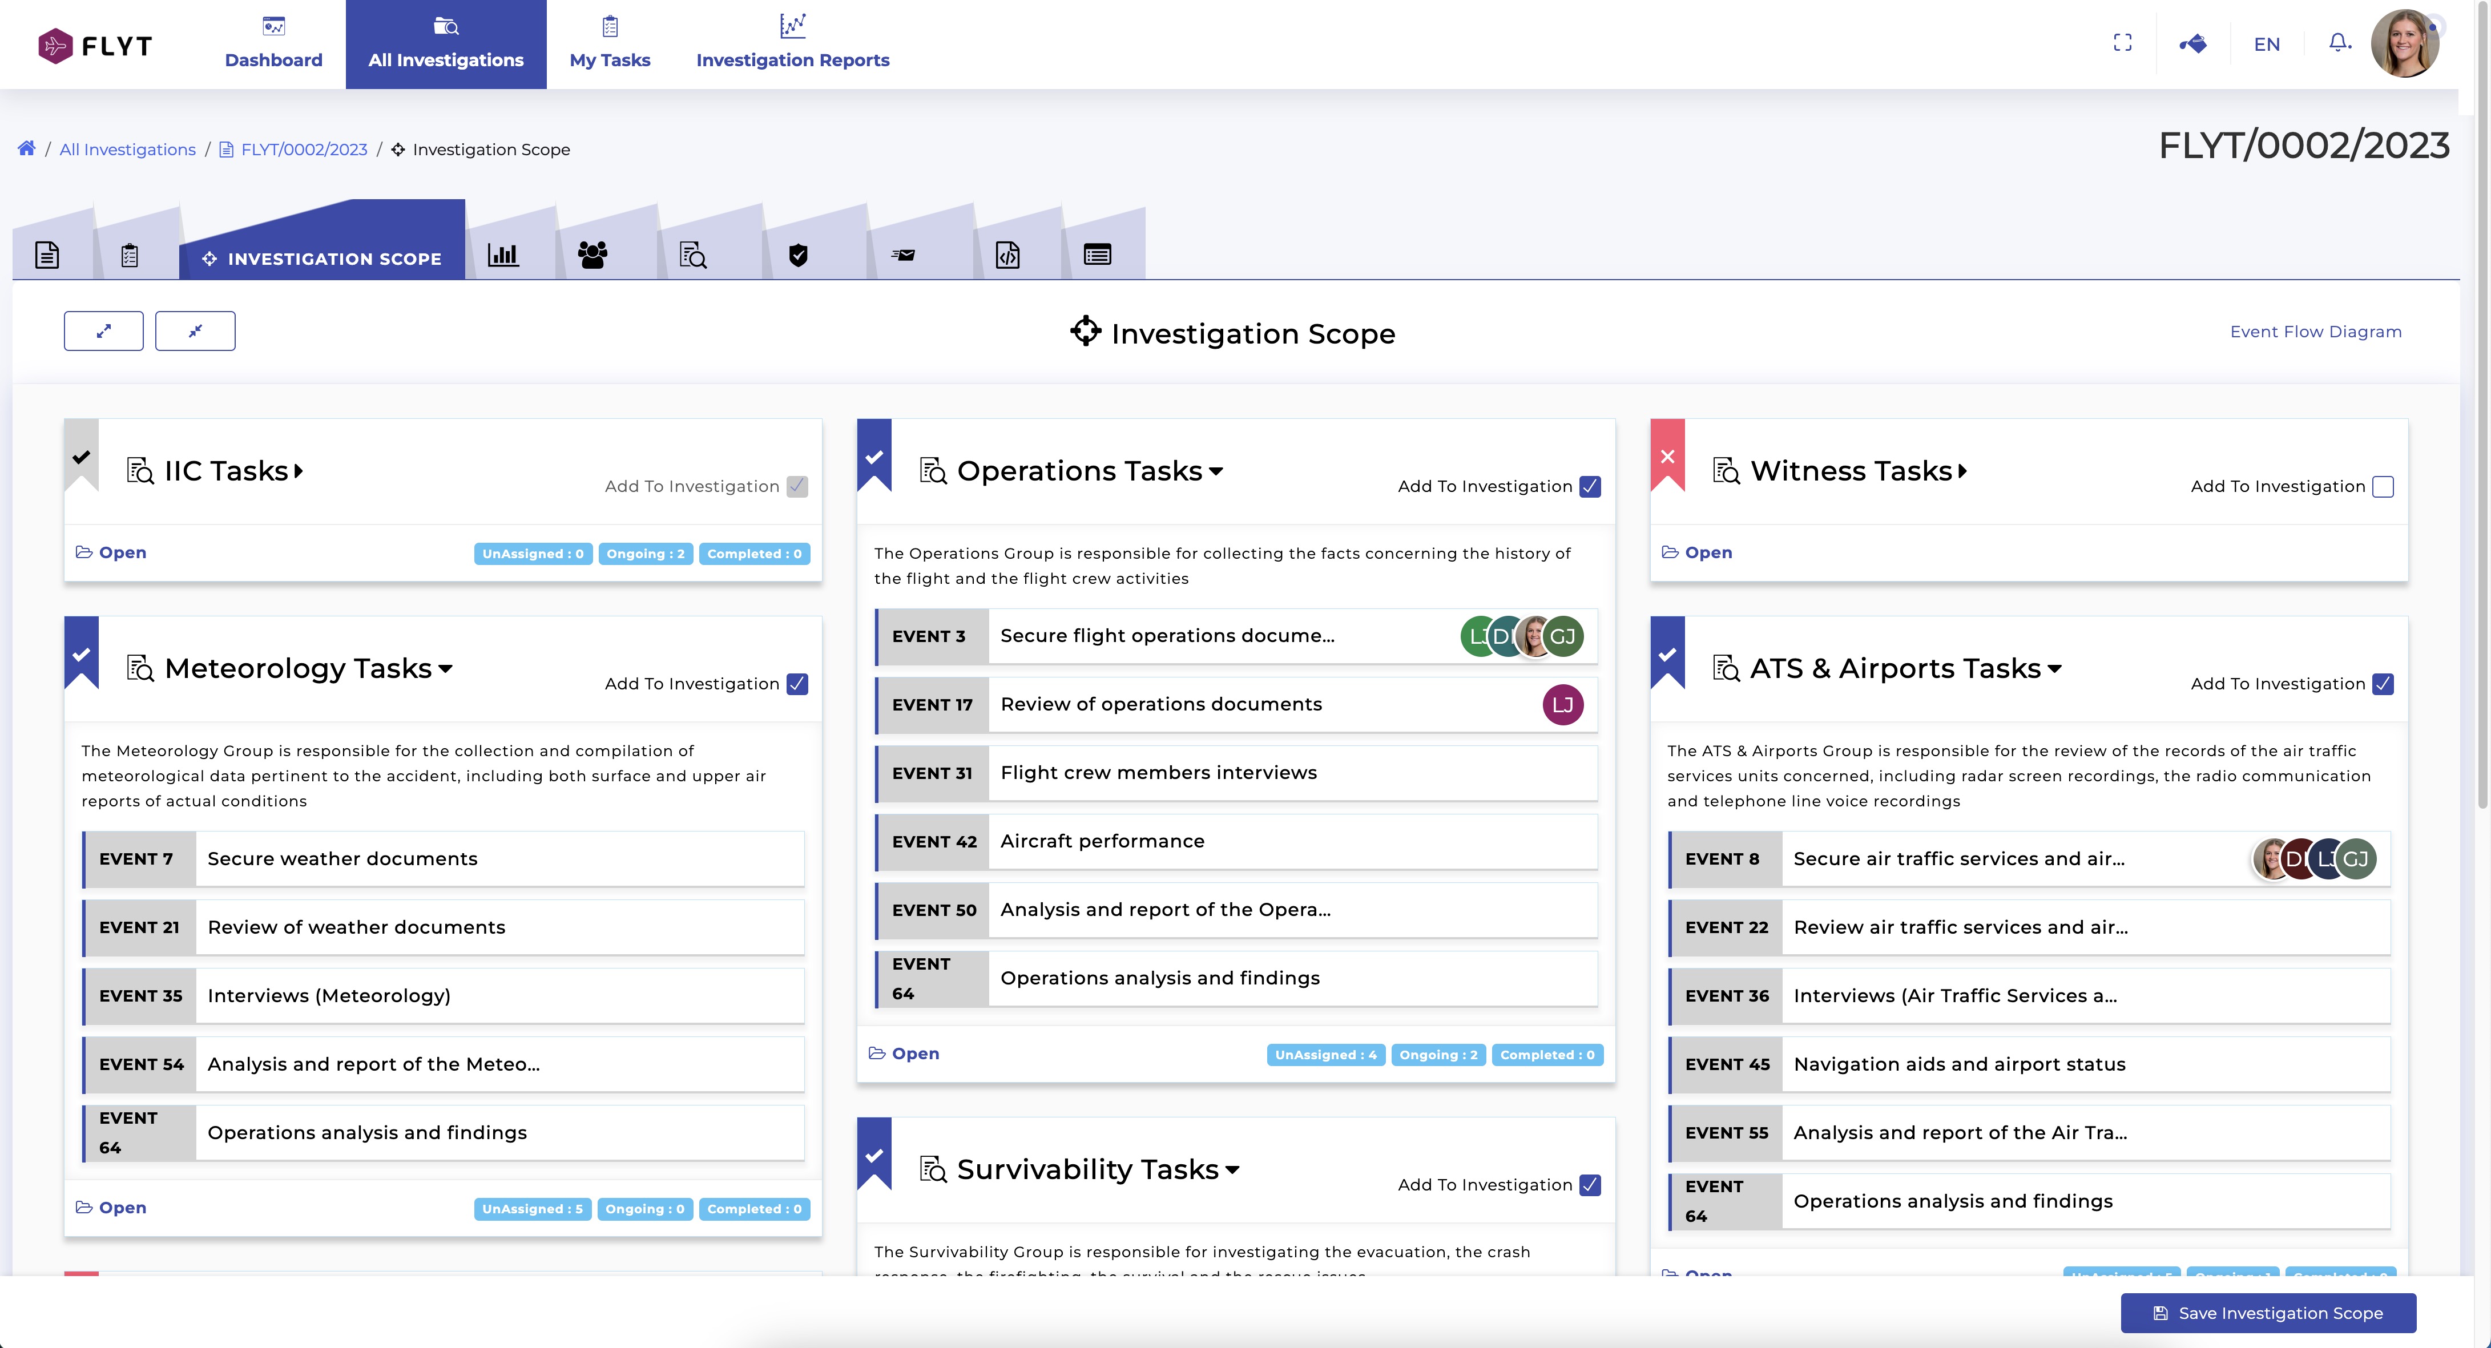
Task: Click the expand all arrows button
Action: 103,330
